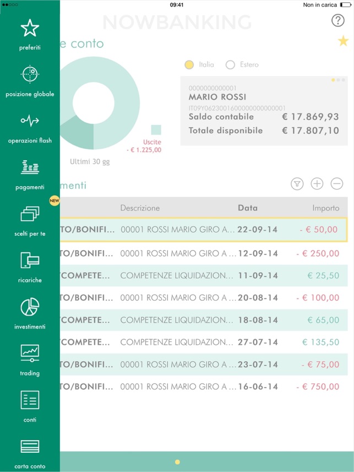Image resolution: width=354 pixels, height=472 pixels.
Task: Open the MARIO ROSSI account card
Action: [264, 111]
